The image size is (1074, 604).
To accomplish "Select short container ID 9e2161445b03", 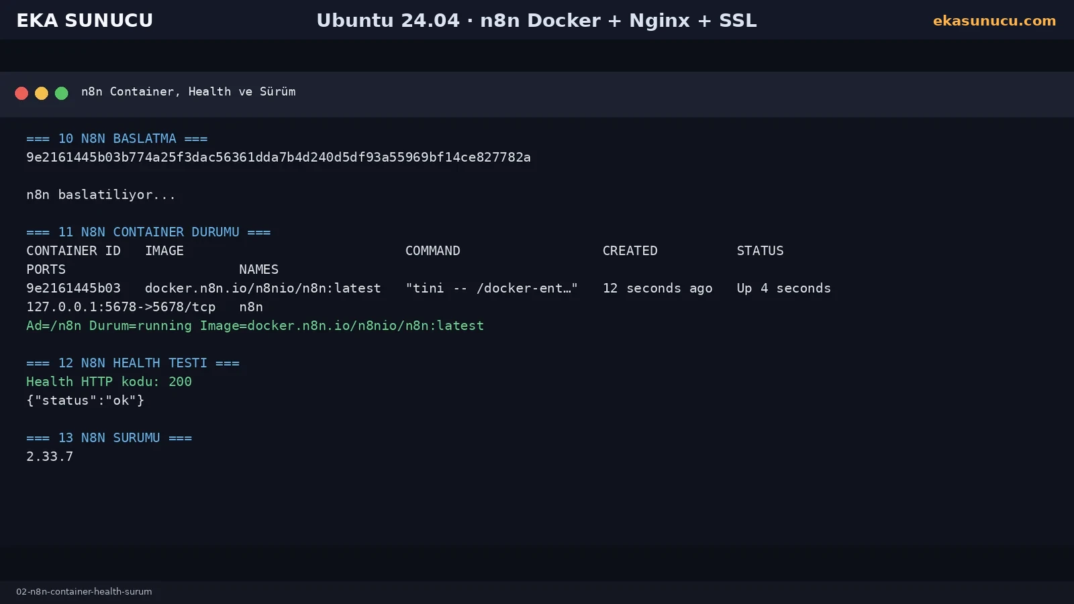I will click(x=73, y=288).
